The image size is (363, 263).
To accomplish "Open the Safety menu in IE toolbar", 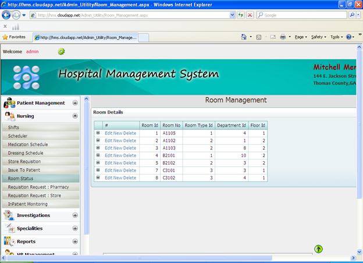I will click(318, 37).
